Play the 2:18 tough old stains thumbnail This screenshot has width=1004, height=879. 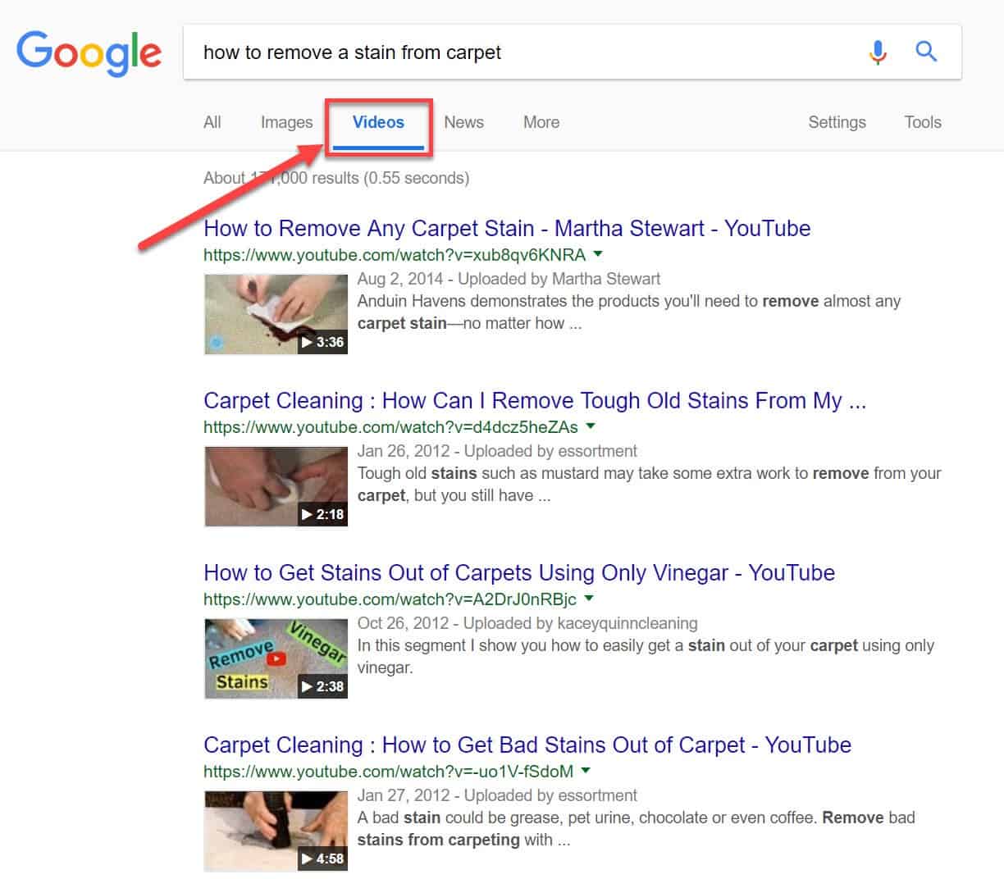click(x=276, y=486)
